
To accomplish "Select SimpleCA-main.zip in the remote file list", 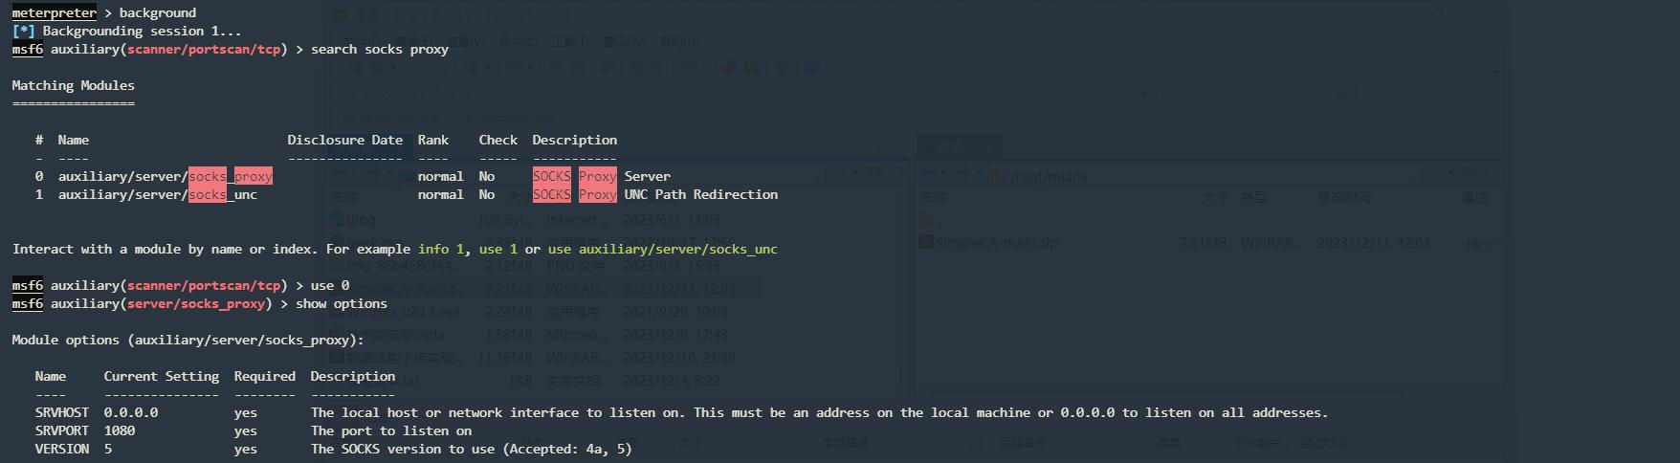I will tap(997, 243).
